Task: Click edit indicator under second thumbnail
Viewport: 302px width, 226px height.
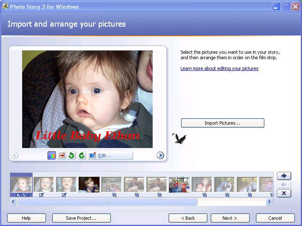Action: point(41,195)
